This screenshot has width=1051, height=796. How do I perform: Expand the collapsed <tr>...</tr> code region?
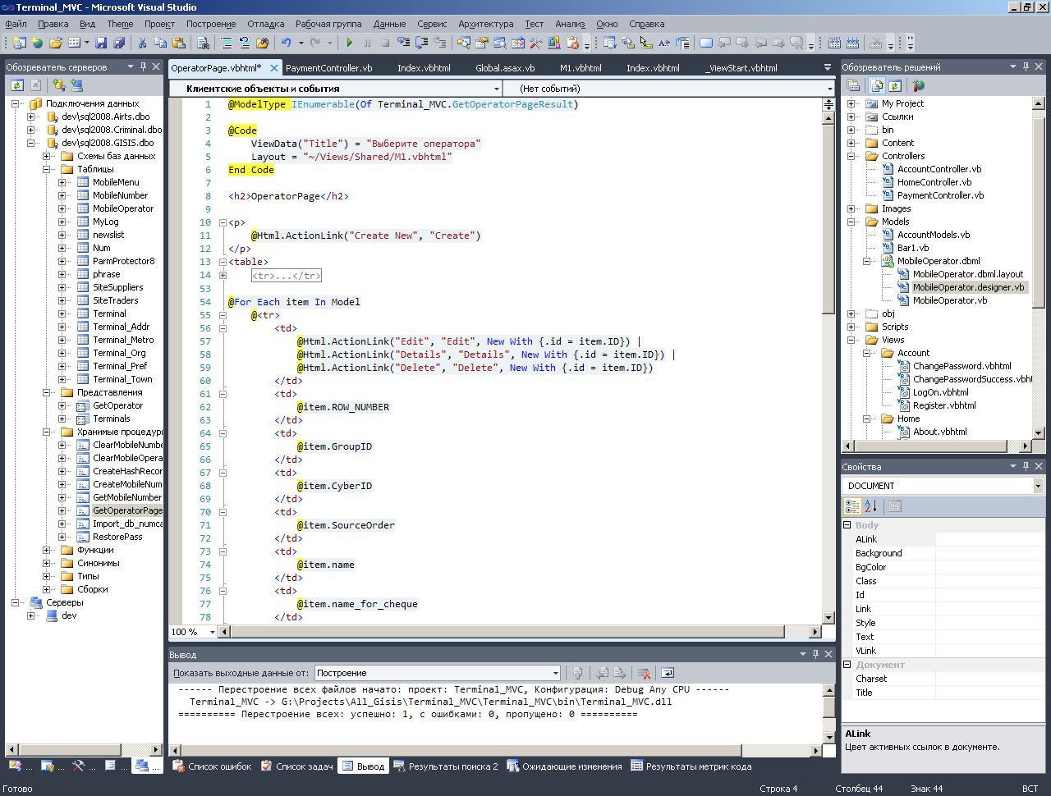tap(223, 276)
